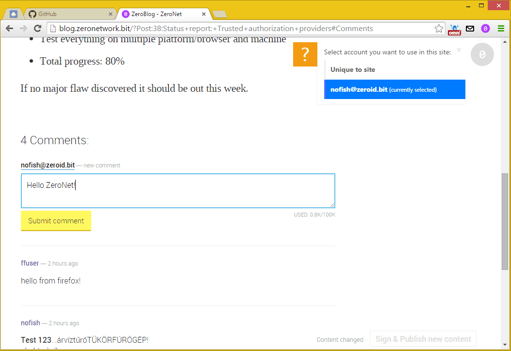Click Sign & Publish new content
Screen dimensions: 511x351
point(423,339)
